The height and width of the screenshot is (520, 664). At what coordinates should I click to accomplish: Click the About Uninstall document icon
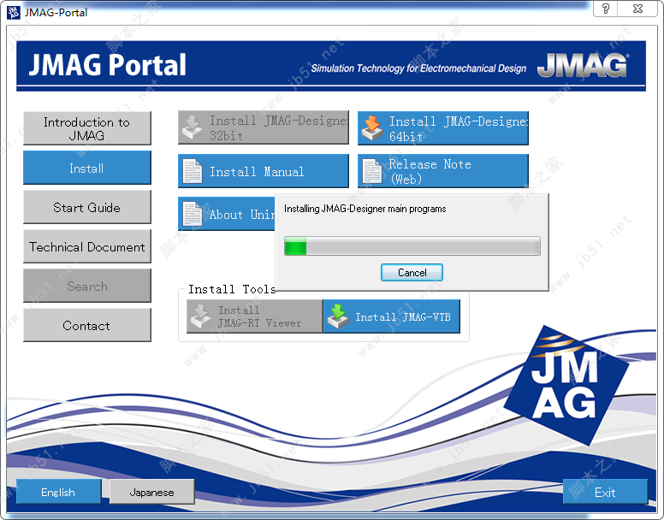(193, 214)
